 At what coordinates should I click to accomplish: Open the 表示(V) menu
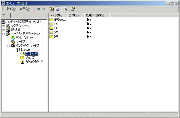(x=24, y=9)
